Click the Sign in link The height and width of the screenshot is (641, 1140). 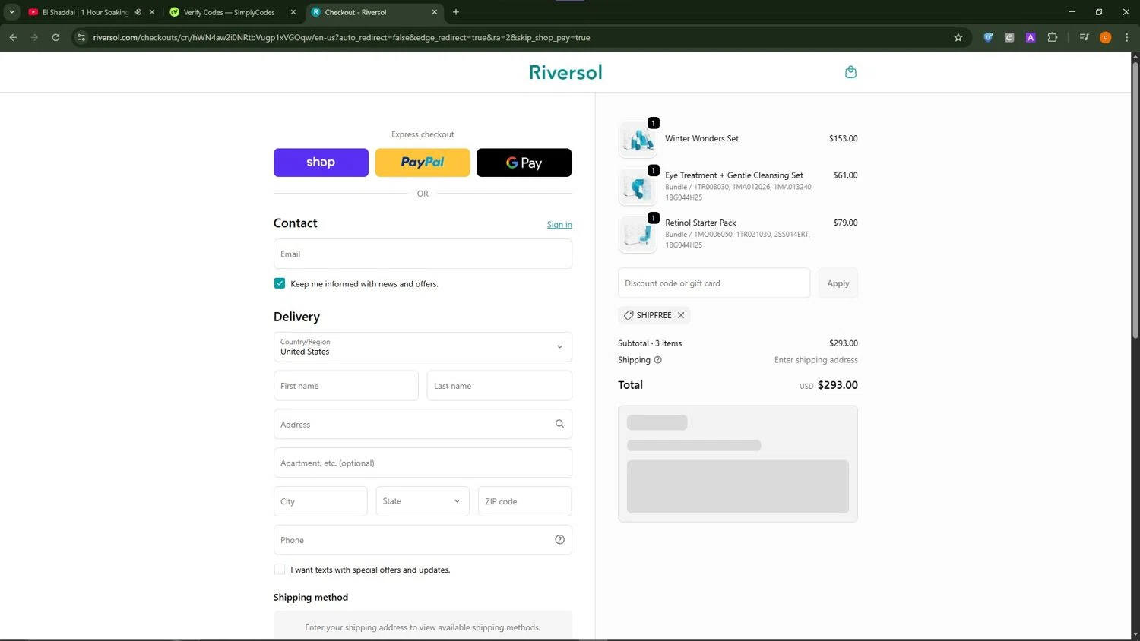[x=559, y=225]
